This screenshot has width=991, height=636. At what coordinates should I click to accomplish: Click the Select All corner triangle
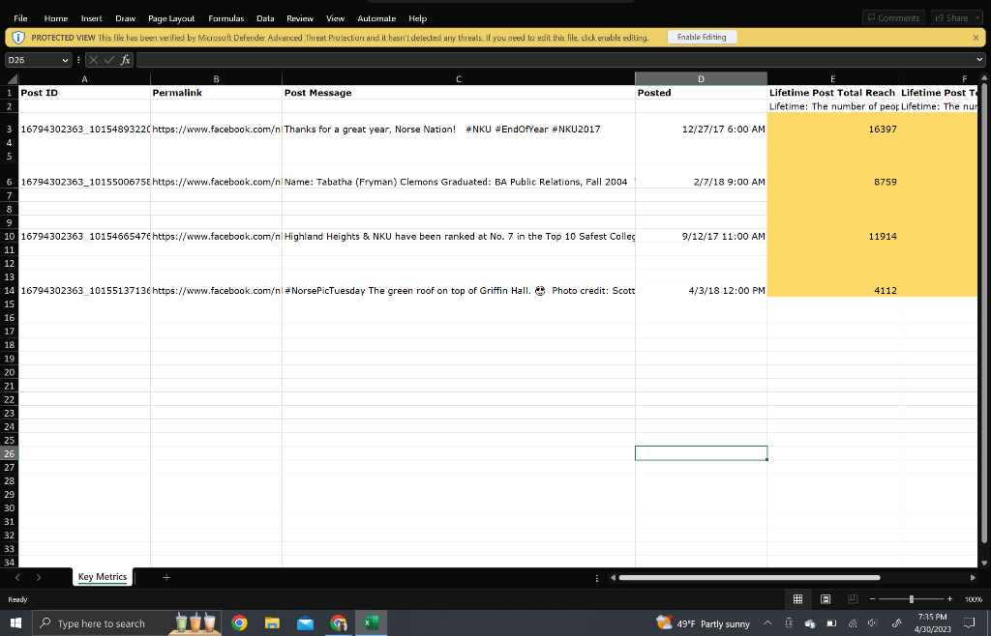(12, 79)
